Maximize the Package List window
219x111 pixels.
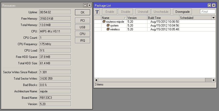click(x=209, y=5)
